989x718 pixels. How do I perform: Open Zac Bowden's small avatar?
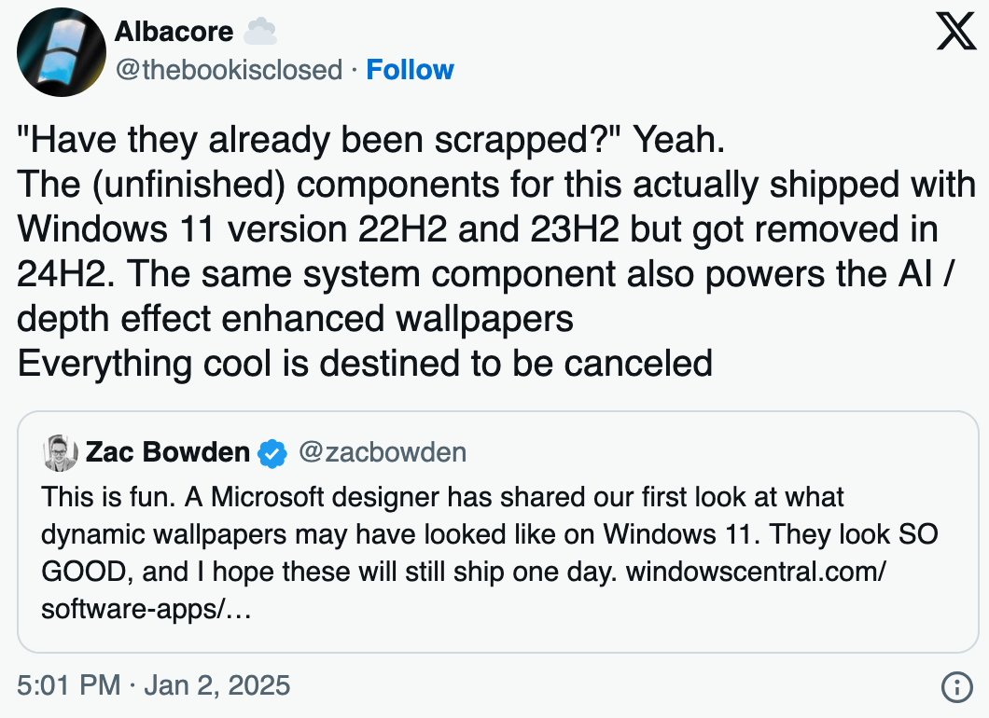pyautogui.click(x=60, y=452)
